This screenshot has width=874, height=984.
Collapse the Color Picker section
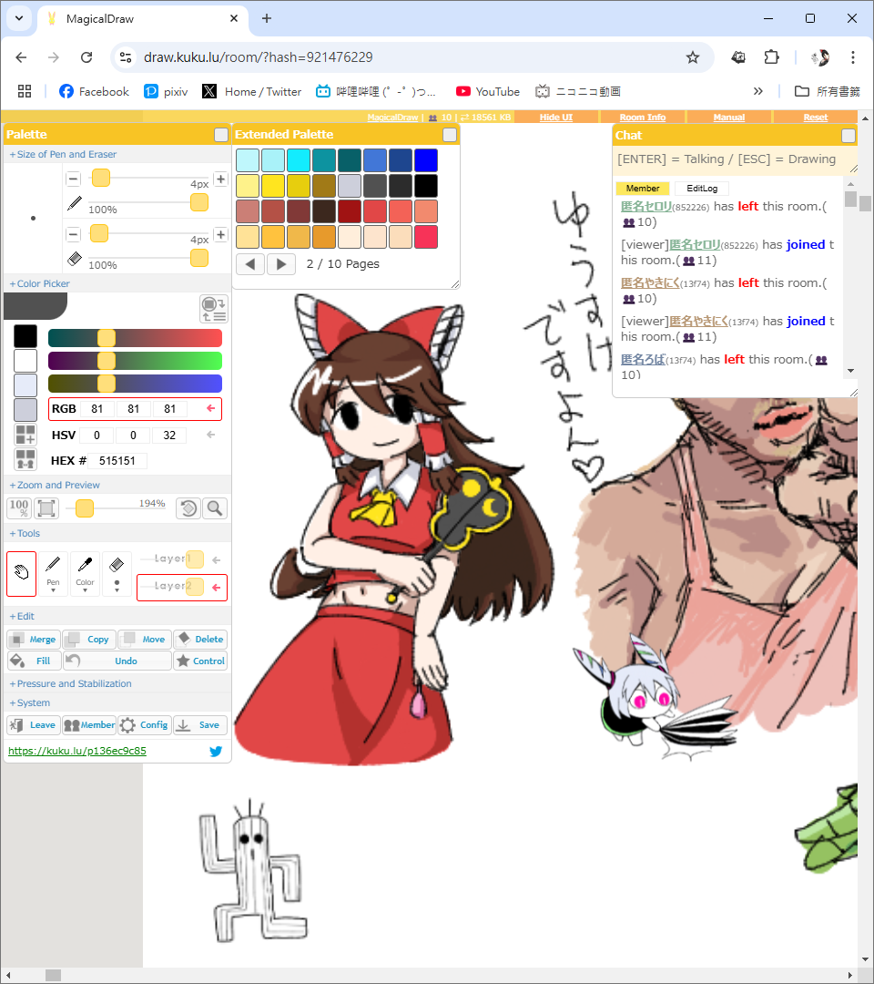click(40, 283)
